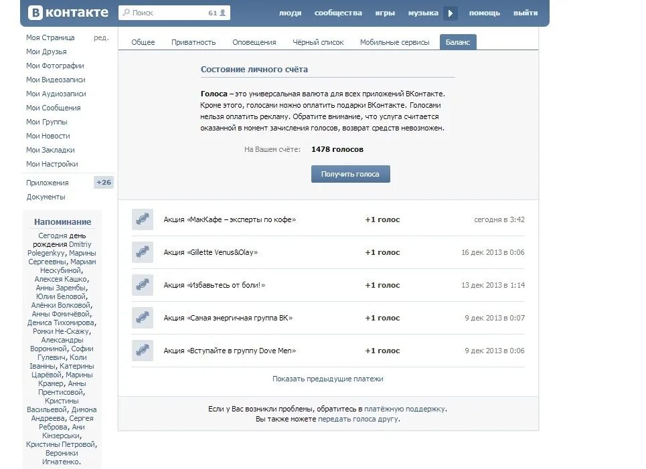Click the «Вступайте в группу Dove Men» title
Viewport: 646px width, 469px height.
click(230, 351)
